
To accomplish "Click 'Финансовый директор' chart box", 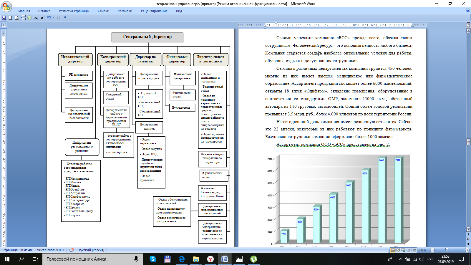I will point(177,59).
